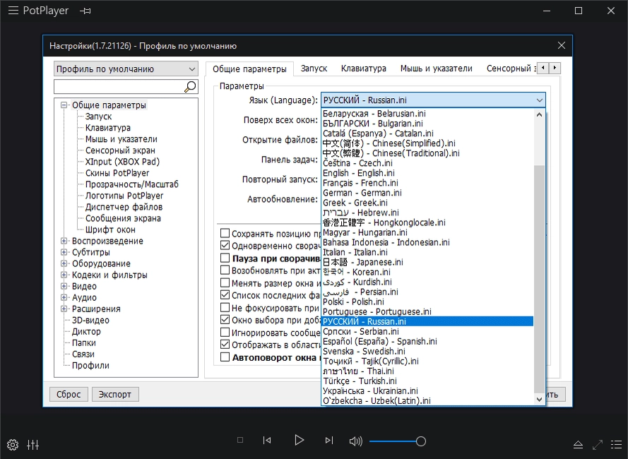The width and height of the screenshot is (628, 459).
Task: Uncheck the 'Одновременно сворач' checkbox
Action: pyautogui.click(x=225, y=246)
